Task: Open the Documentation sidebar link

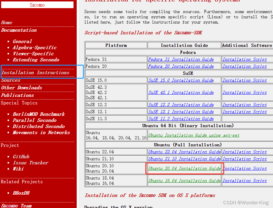Action: 19,30
